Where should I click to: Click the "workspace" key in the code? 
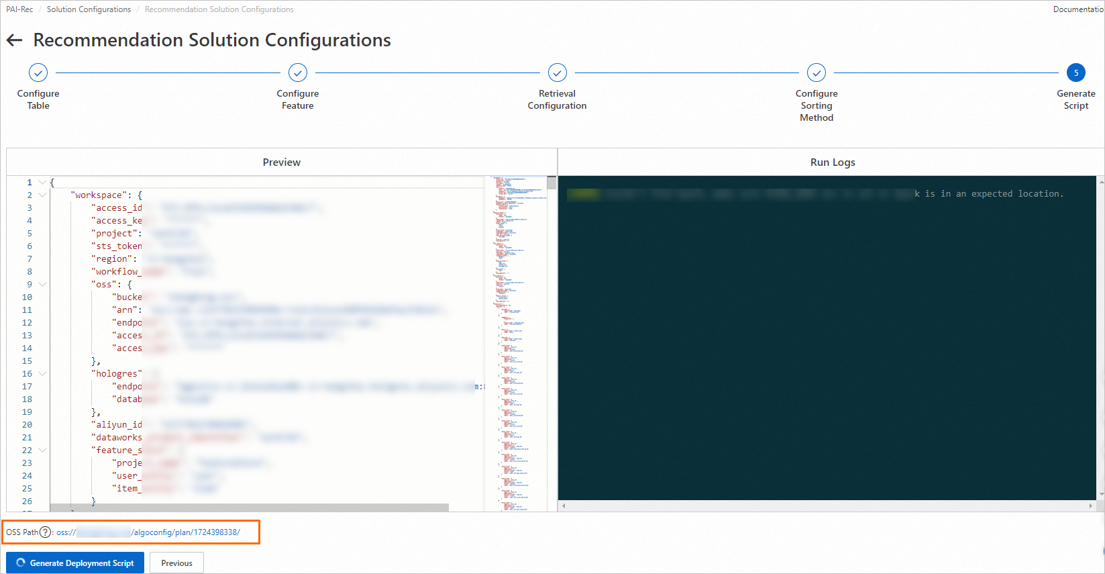pos(99,195)
